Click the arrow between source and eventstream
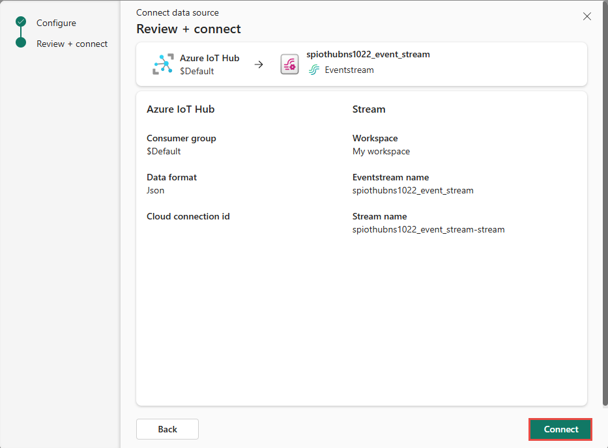 pos(259,64)
